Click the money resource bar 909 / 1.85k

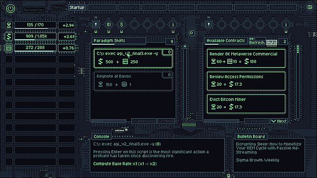pyautogui.click(x=35, y=36)
